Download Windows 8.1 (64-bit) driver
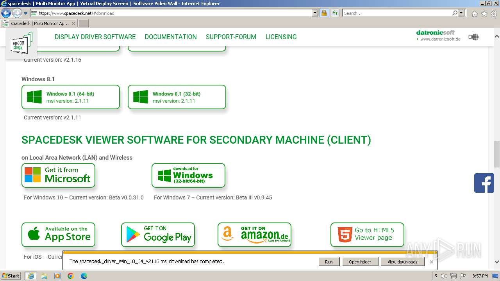 (x=71, y=97)
